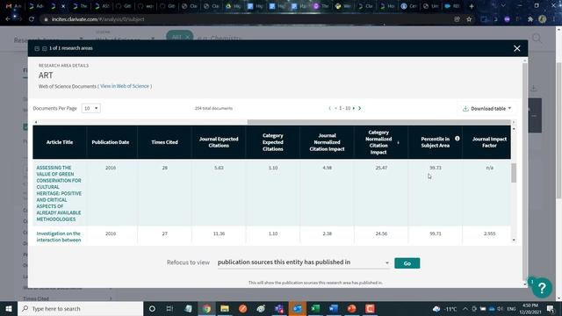Open a new browser tab
The image size is (562, 316).
coord(472,6)
